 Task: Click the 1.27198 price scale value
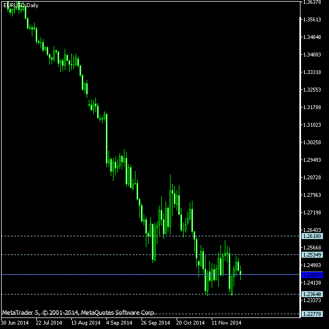[x=312, y=213]
